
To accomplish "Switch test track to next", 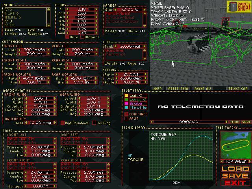I will click(250, 161).
